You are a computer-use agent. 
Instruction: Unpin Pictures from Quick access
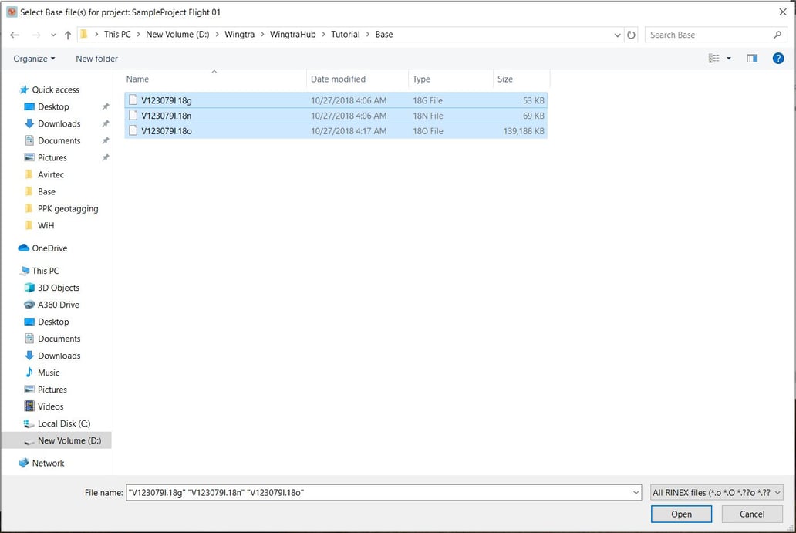pyautogui.click(x=106, y=157)
